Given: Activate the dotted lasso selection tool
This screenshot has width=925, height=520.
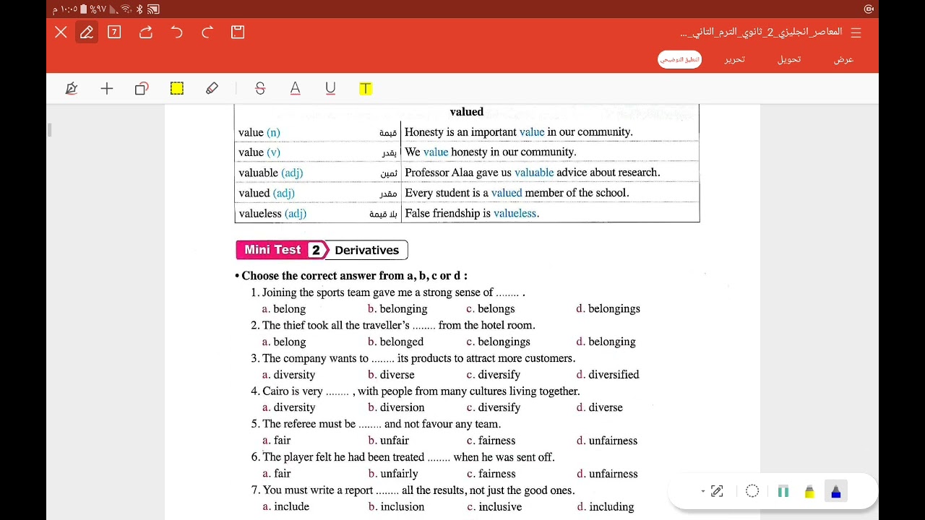Looking at the screenshot, I should click(752, 491).
